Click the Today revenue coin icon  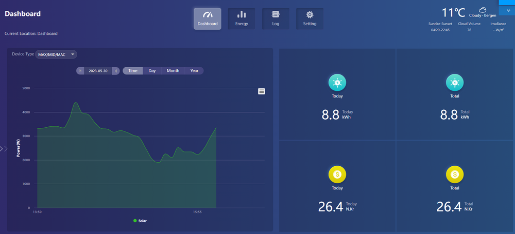(337, 175)
